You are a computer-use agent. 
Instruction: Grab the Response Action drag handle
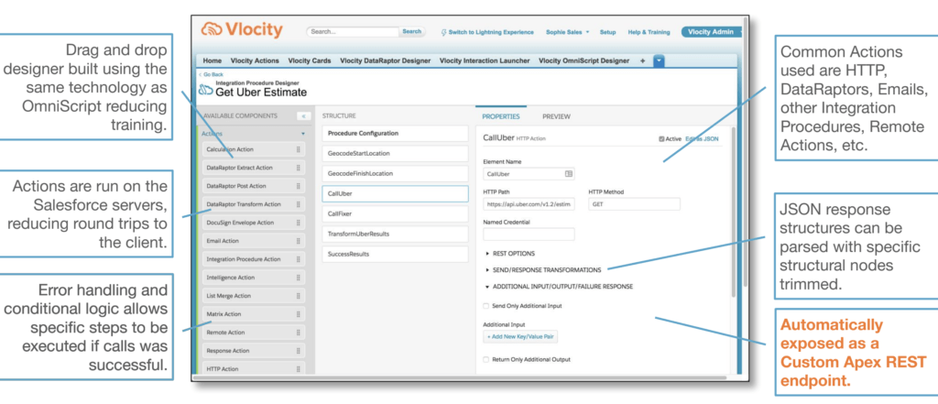click(298, 351)
